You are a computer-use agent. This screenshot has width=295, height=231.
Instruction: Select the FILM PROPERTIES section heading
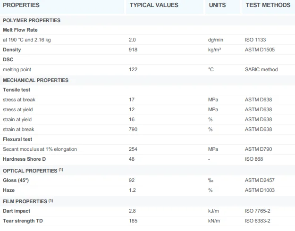pyautogui.click(x=25, y=201)
